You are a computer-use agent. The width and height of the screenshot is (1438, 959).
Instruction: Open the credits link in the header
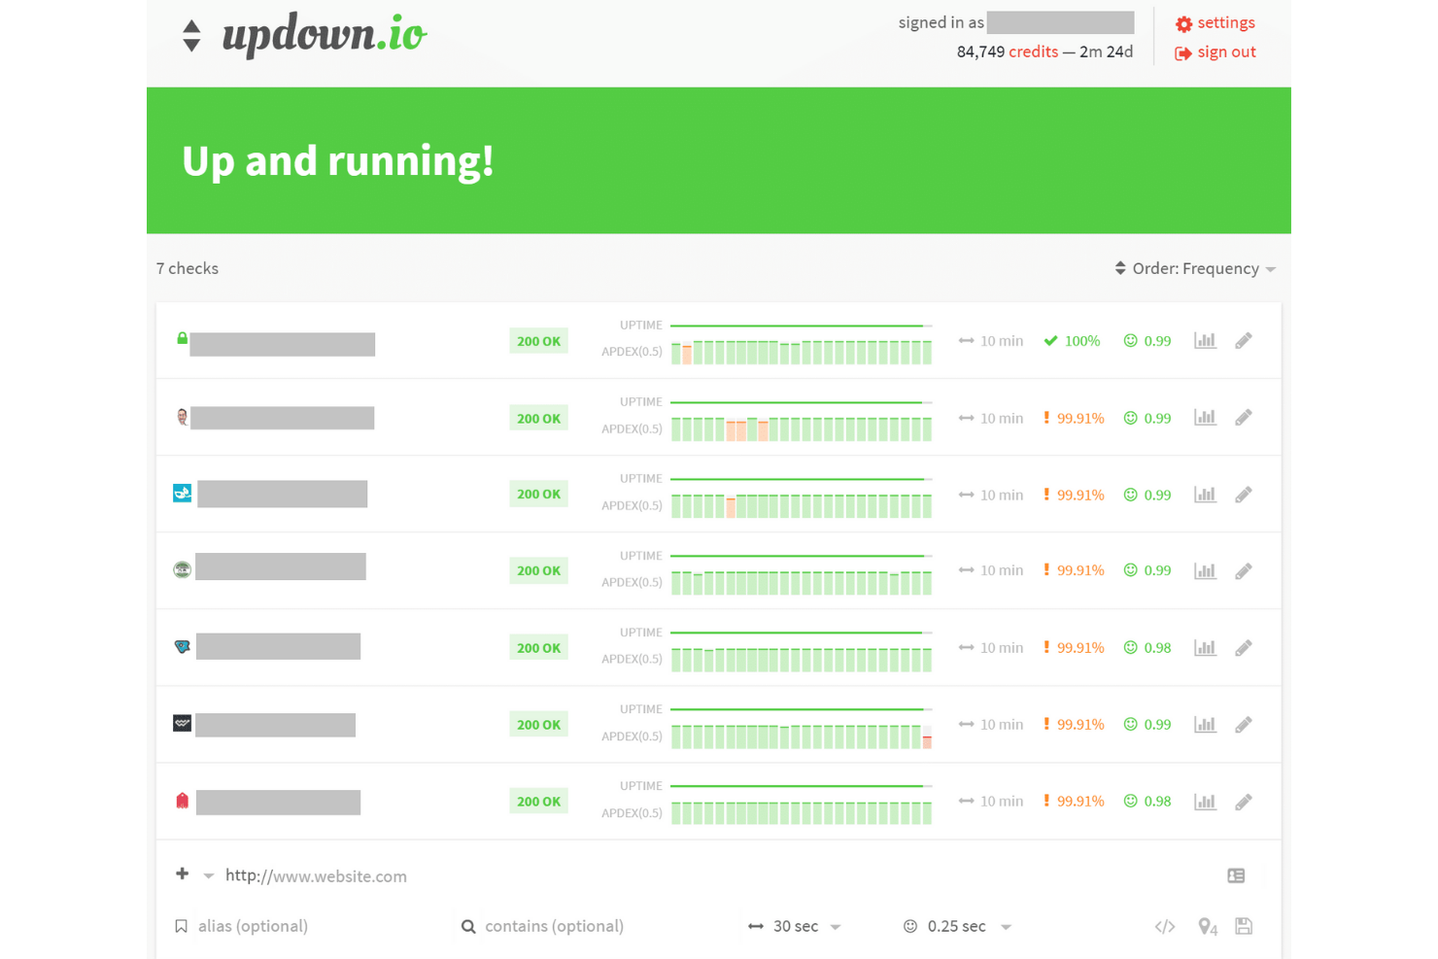point(1033,51)
